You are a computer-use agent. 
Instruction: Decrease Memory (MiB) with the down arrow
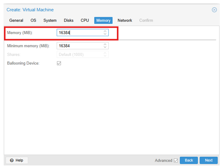point(105,34)
